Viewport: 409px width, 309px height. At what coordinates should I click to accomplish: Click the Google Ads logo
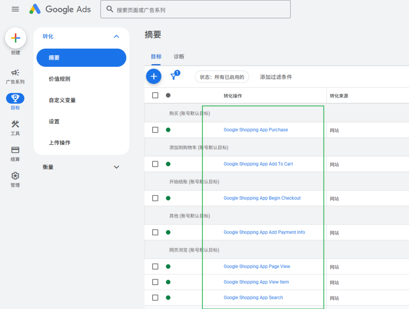click(60, 9)
